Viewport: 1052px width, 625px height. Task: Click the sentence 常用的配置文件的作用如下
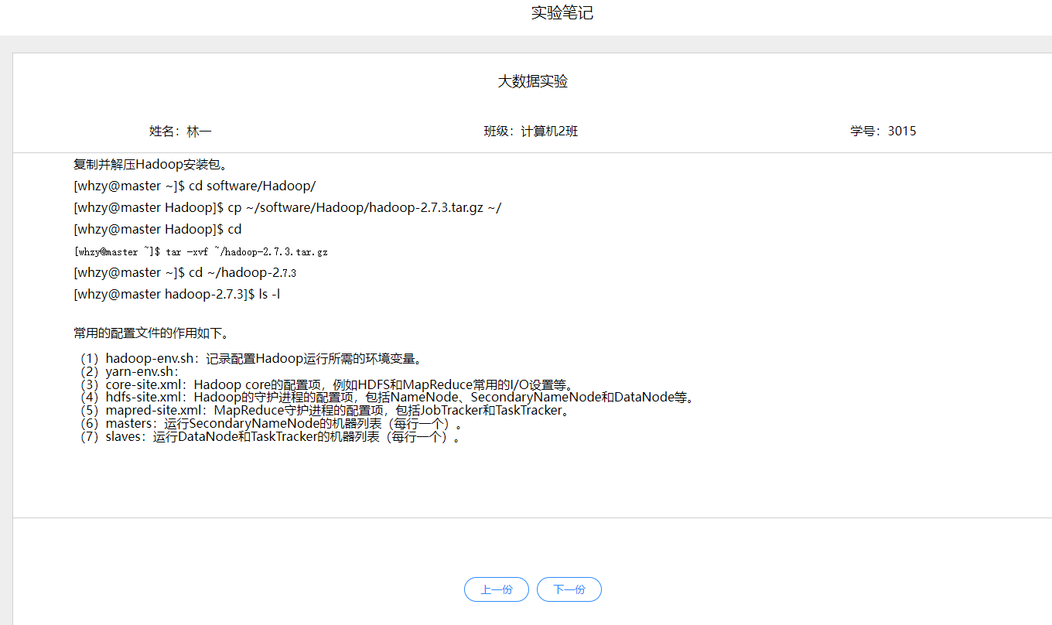[x=150, y=334]
